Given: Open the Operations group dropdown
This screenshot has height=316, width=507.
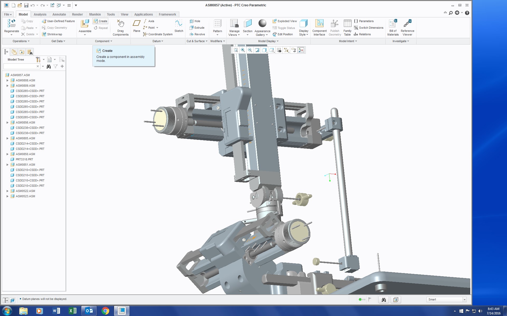Looking at the screenshot, I should click(21, 41).
